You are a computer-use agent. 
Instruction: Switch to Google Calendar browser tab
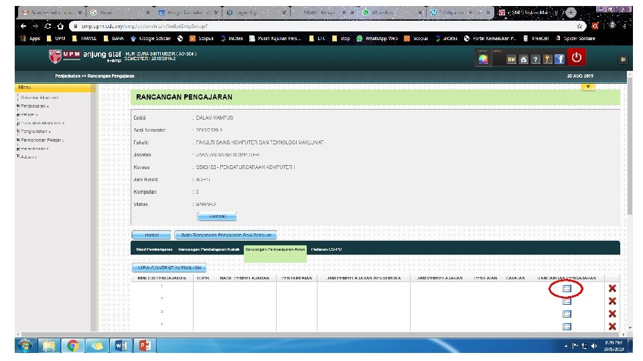(x=188, y=13)
